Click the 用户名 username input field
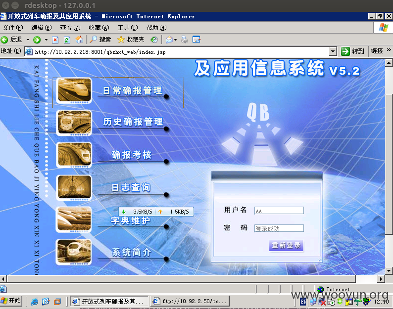Screen dimensions: 393x309 click(279, 211)
